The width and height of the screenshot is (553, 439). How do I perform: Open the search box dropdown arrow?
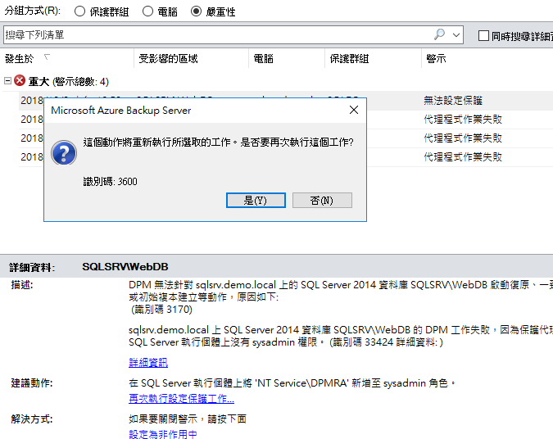(456, 35)
